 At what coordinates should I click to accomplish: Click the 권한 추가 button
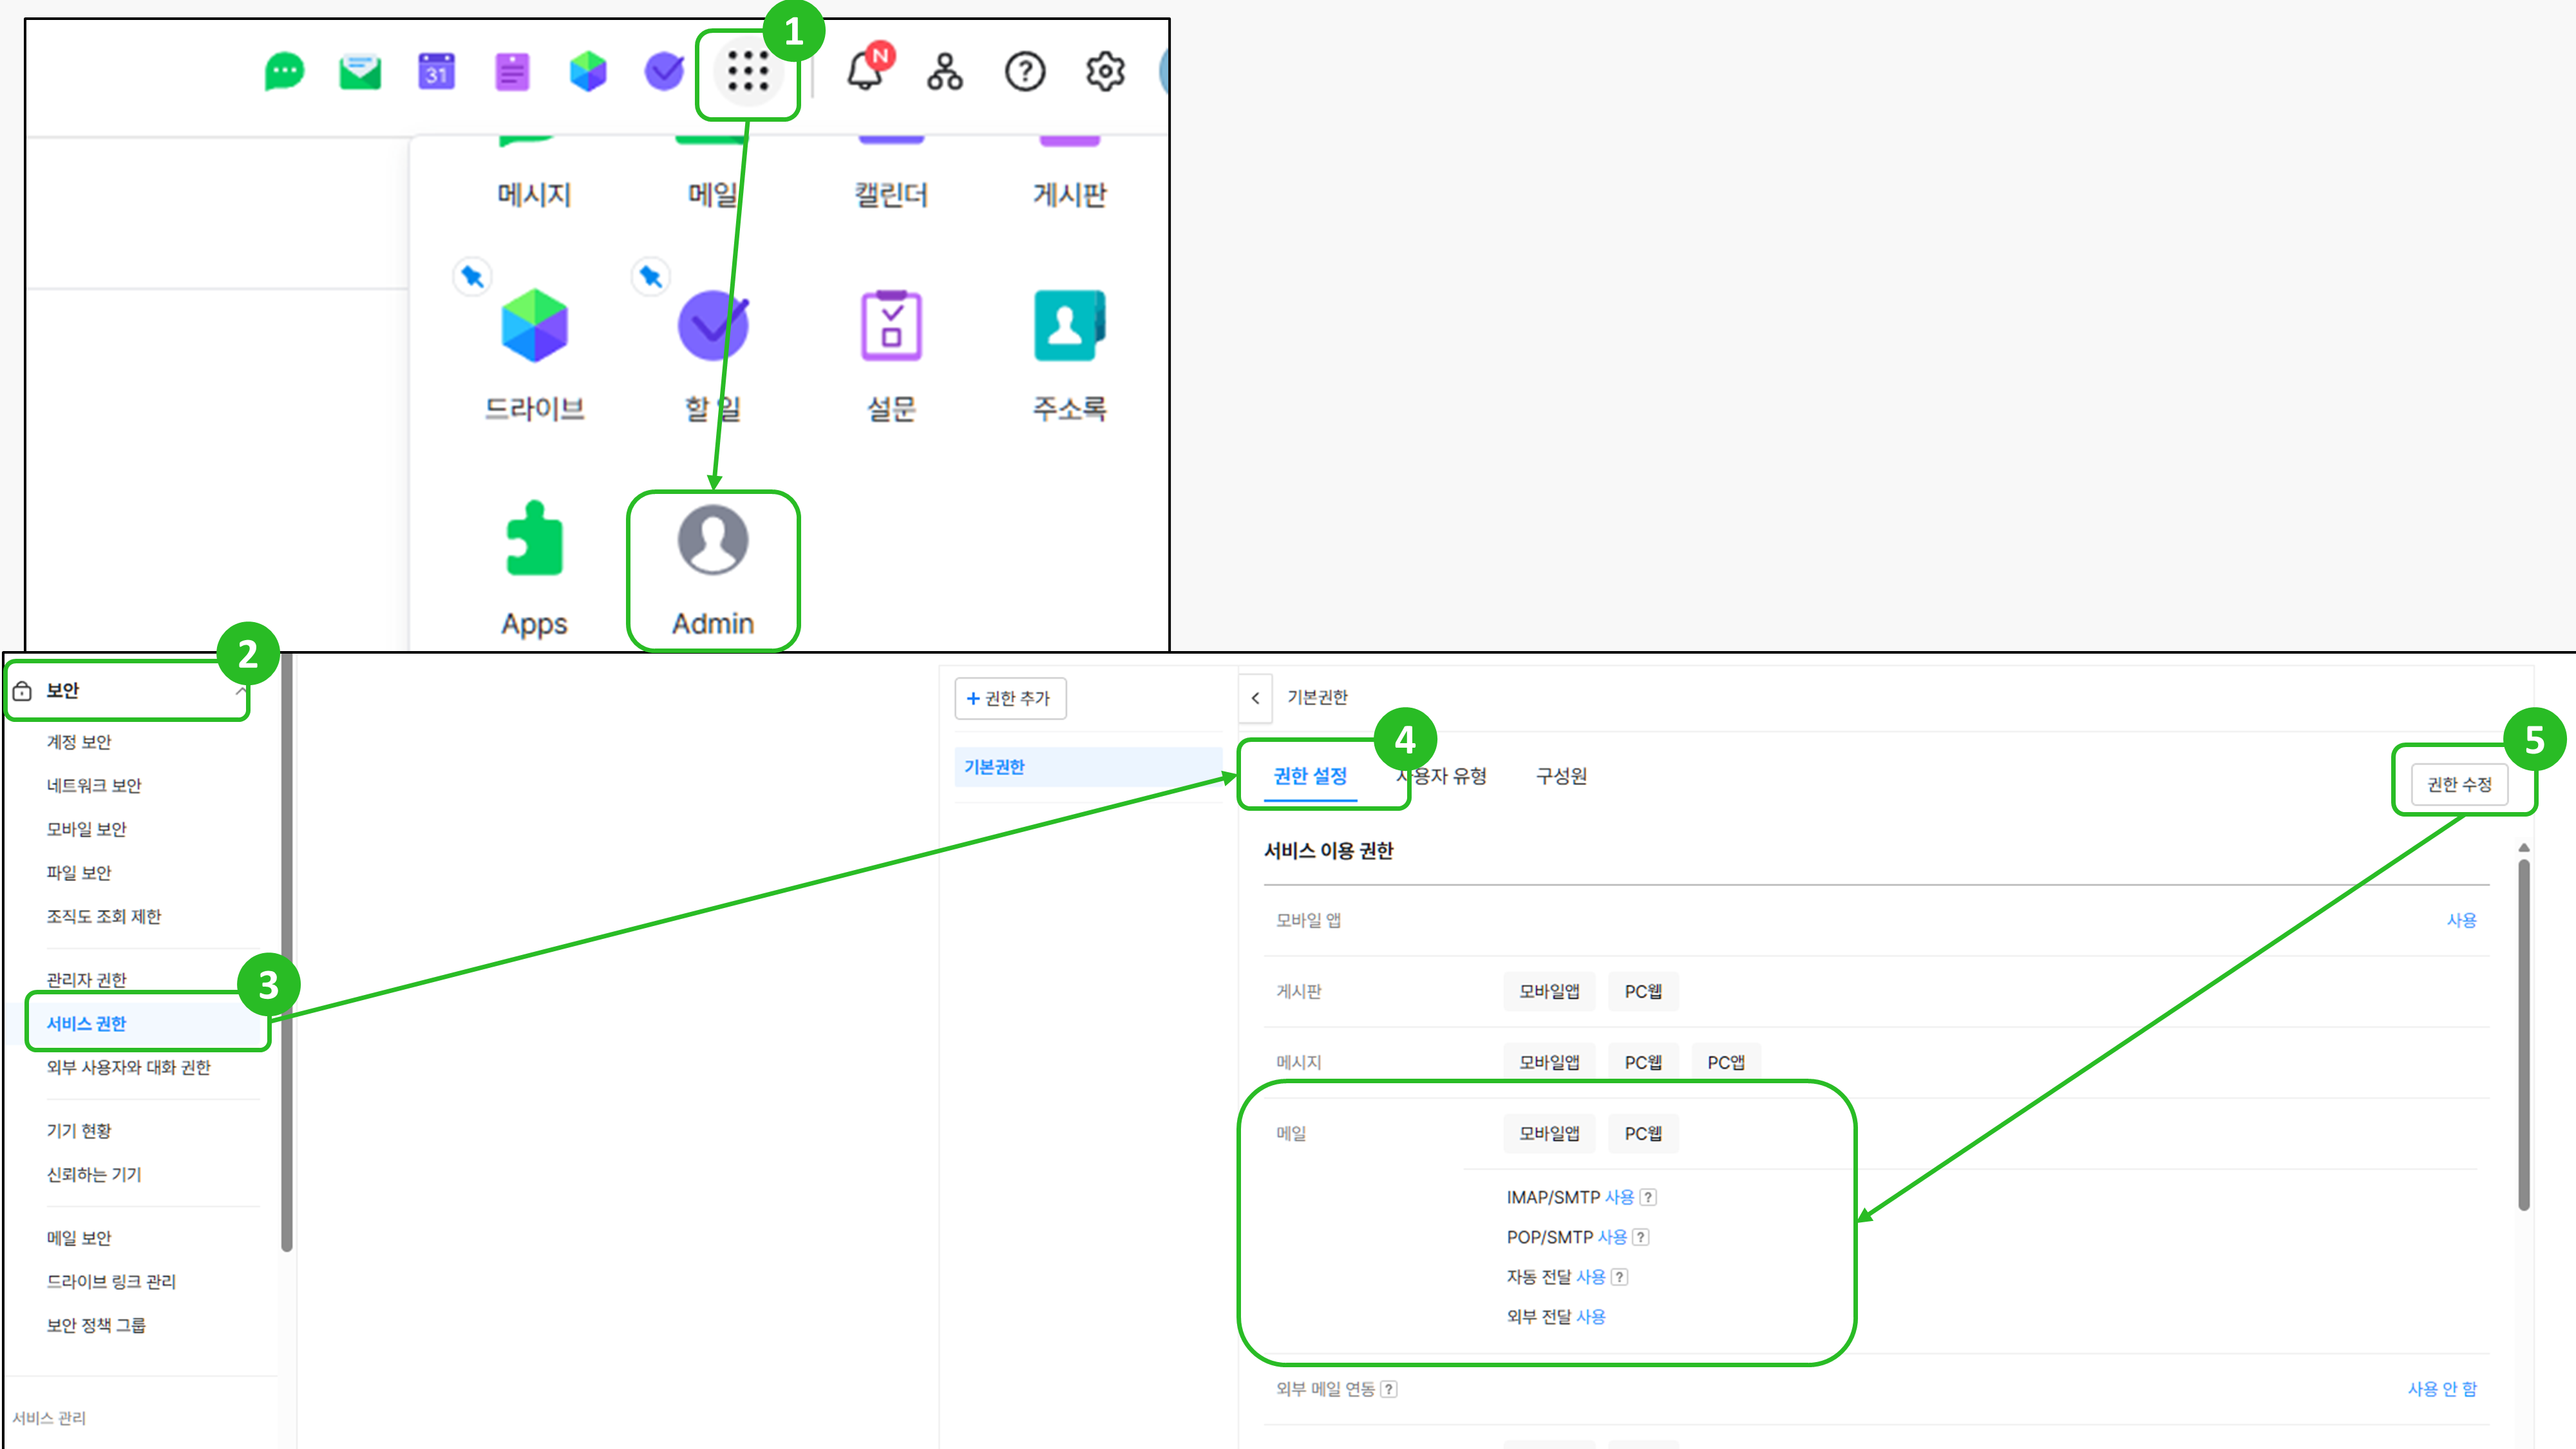pyautogui.click(x=1010, y=698)
